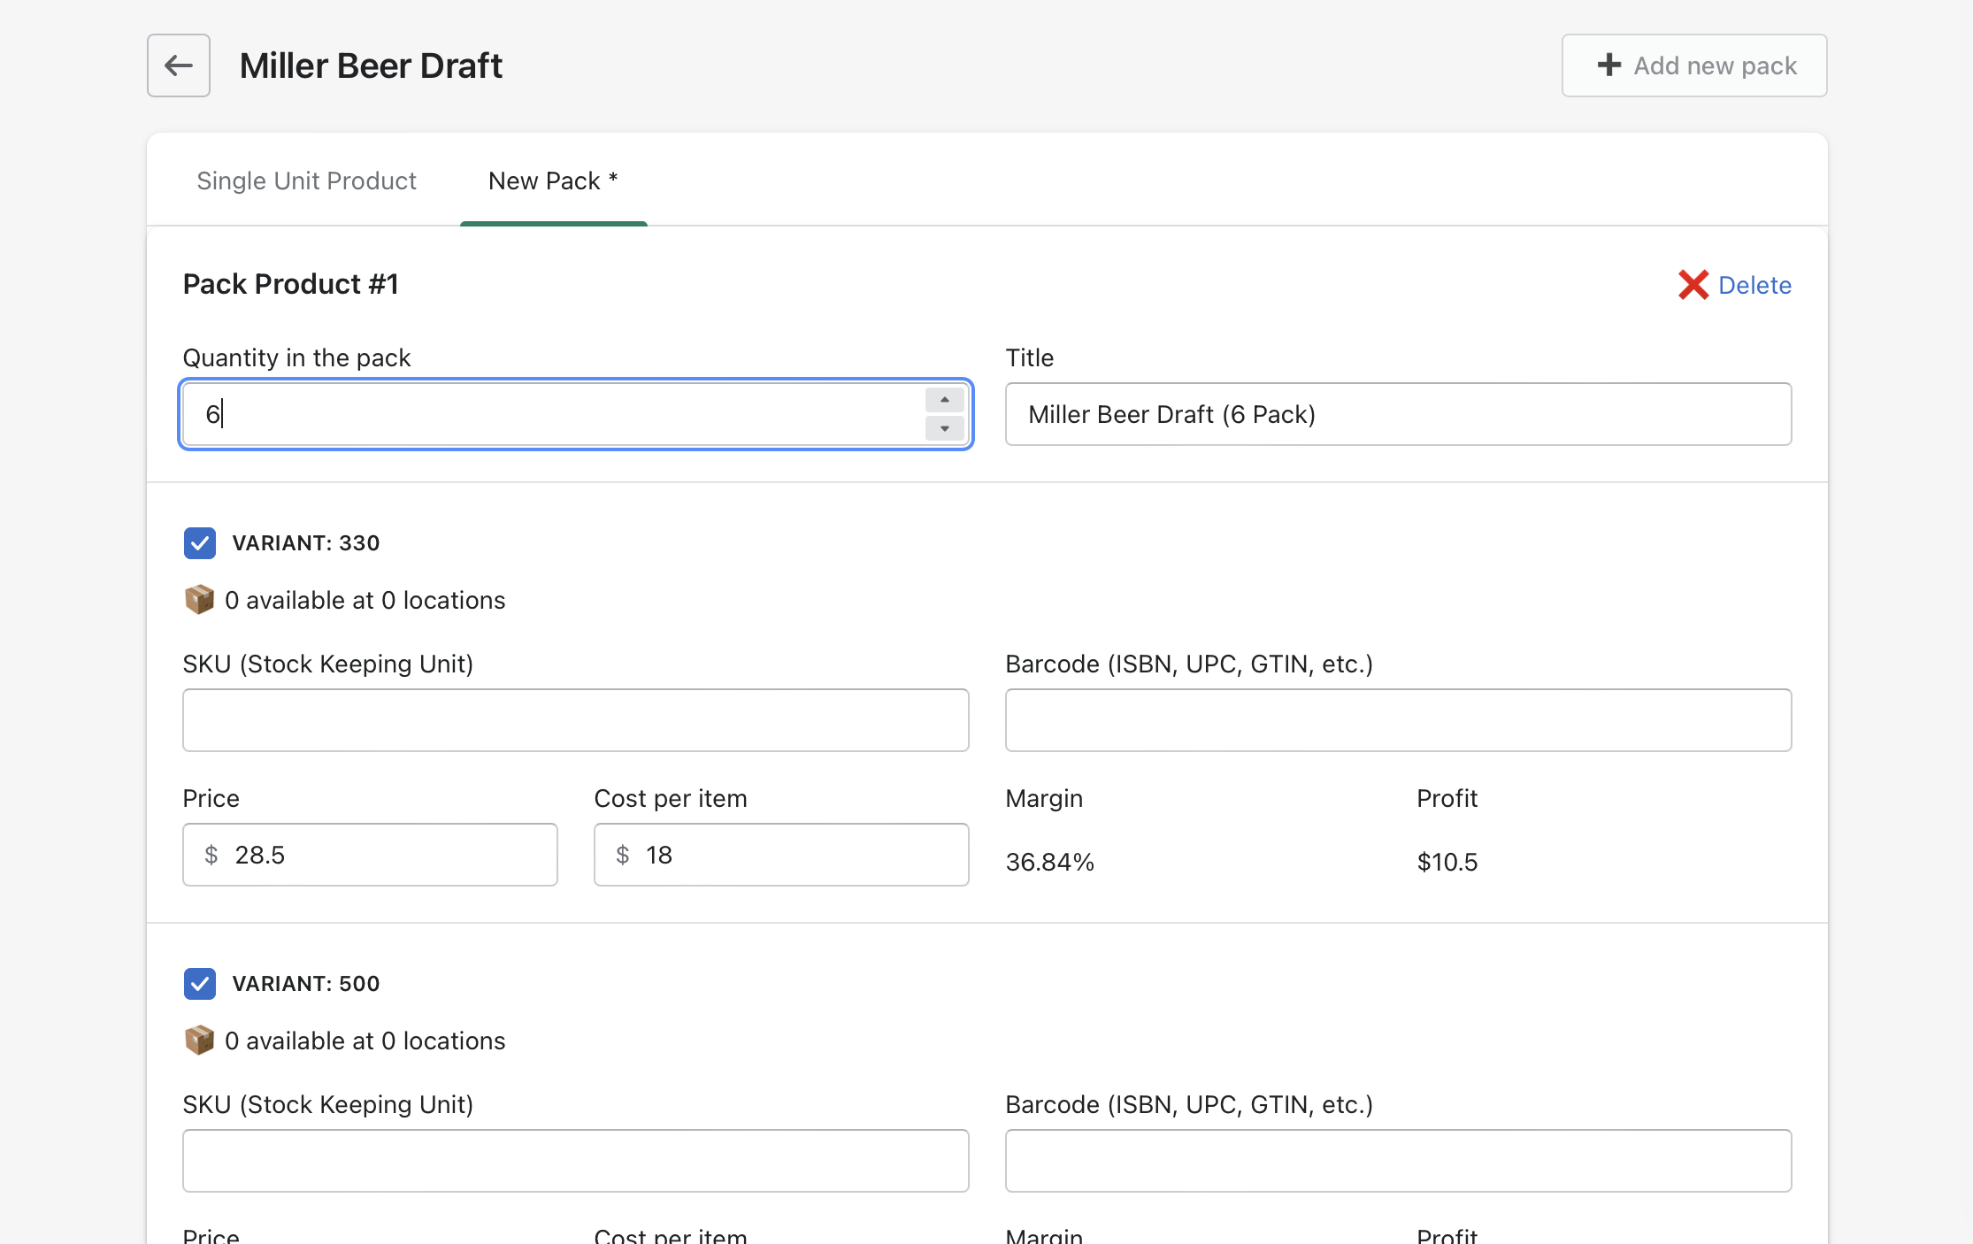This screenshot has width=1973, height=1244.
Task: Click the Barcode field for Variant 330
Action: coord(1398,720)
